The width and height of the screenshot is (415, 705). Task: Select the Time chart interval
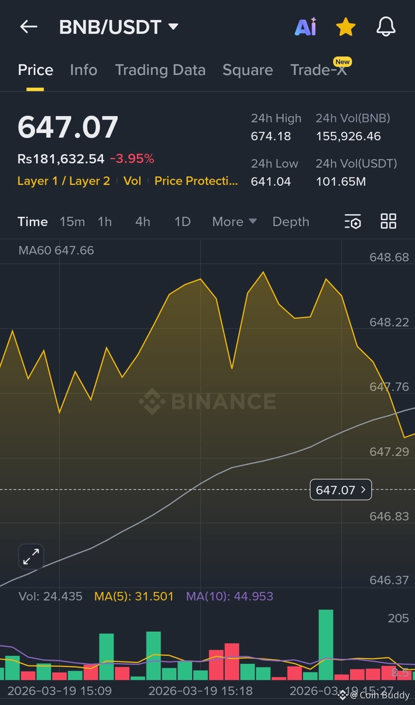click(33, 222)
